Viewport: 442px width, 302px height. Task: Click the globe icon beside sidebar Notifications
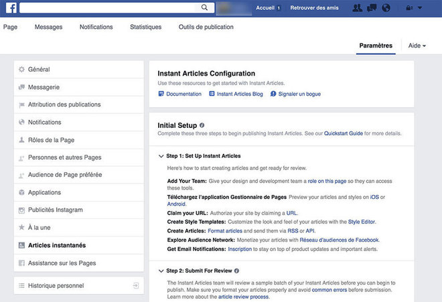click(x=21, y=122)
